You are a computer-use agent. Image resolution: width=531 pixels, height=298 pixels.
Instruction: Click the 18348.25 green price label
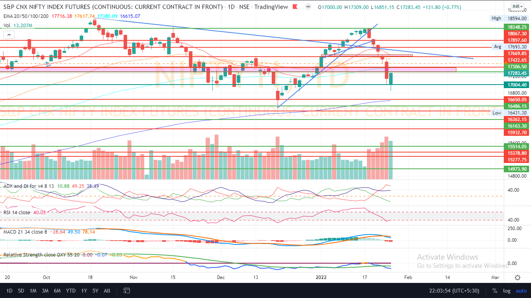pyautogui.click(x=517, y=27)
